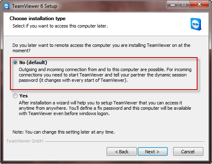Click the 'Select if you want to access' subtitle

60,26
